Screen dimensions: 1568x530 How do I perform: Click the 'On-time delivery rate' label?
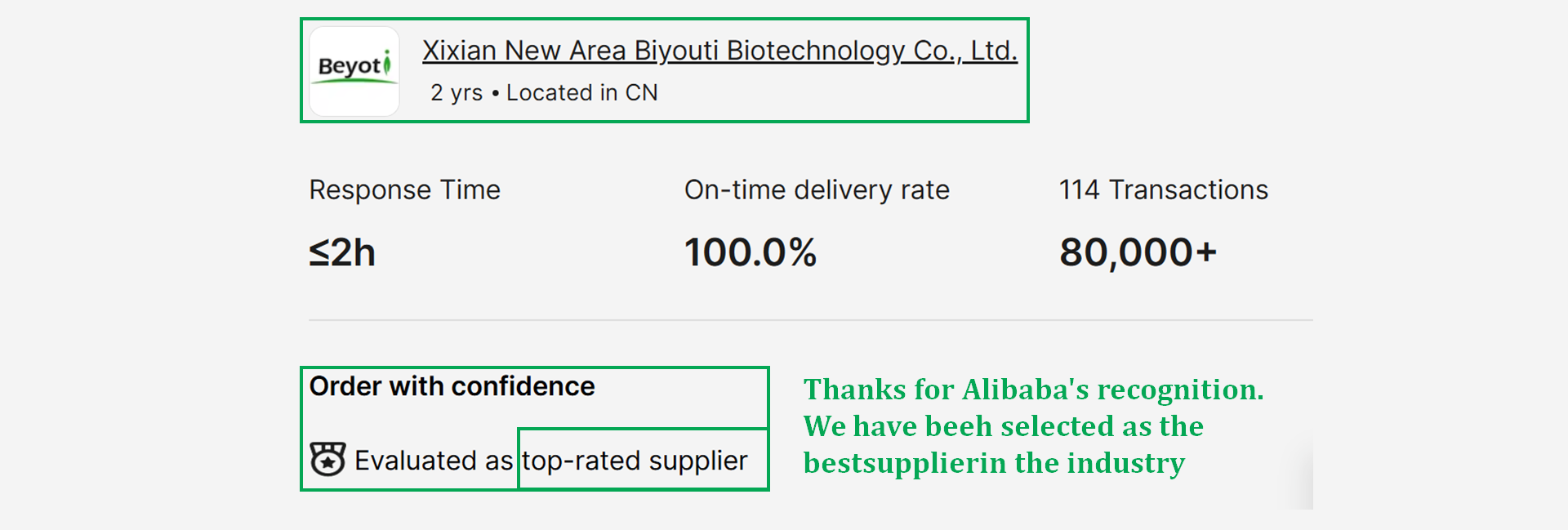point(817,190)
